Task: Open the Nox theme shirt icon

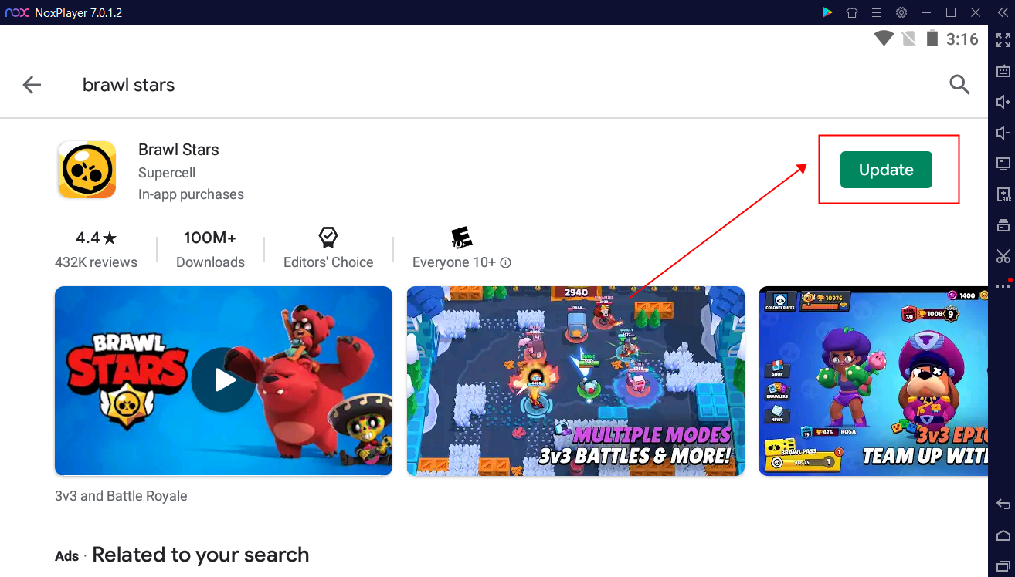Action: coord(852,12)
